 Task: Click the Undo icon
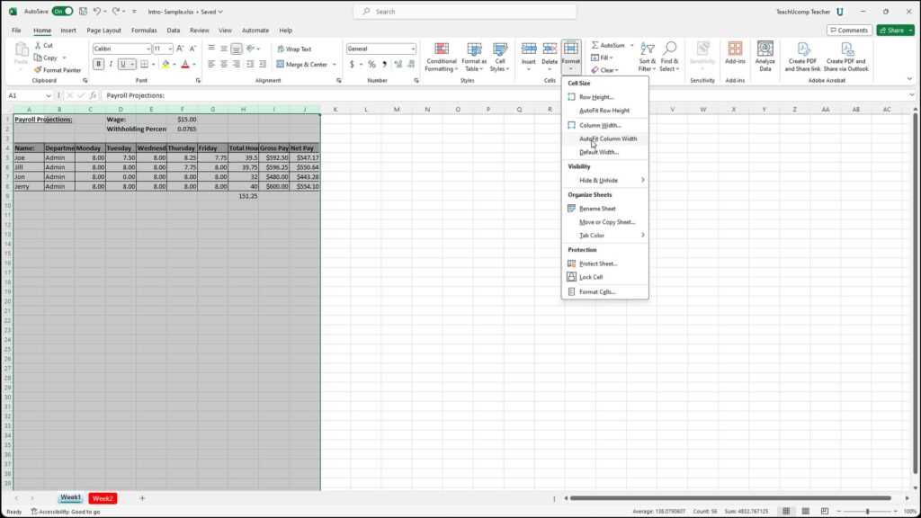[x=96, y=11]
